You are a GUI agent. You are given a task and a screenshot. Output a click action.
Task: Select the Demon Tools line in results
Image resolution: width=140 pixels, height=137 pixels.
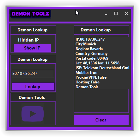click(x=87, y=87)
